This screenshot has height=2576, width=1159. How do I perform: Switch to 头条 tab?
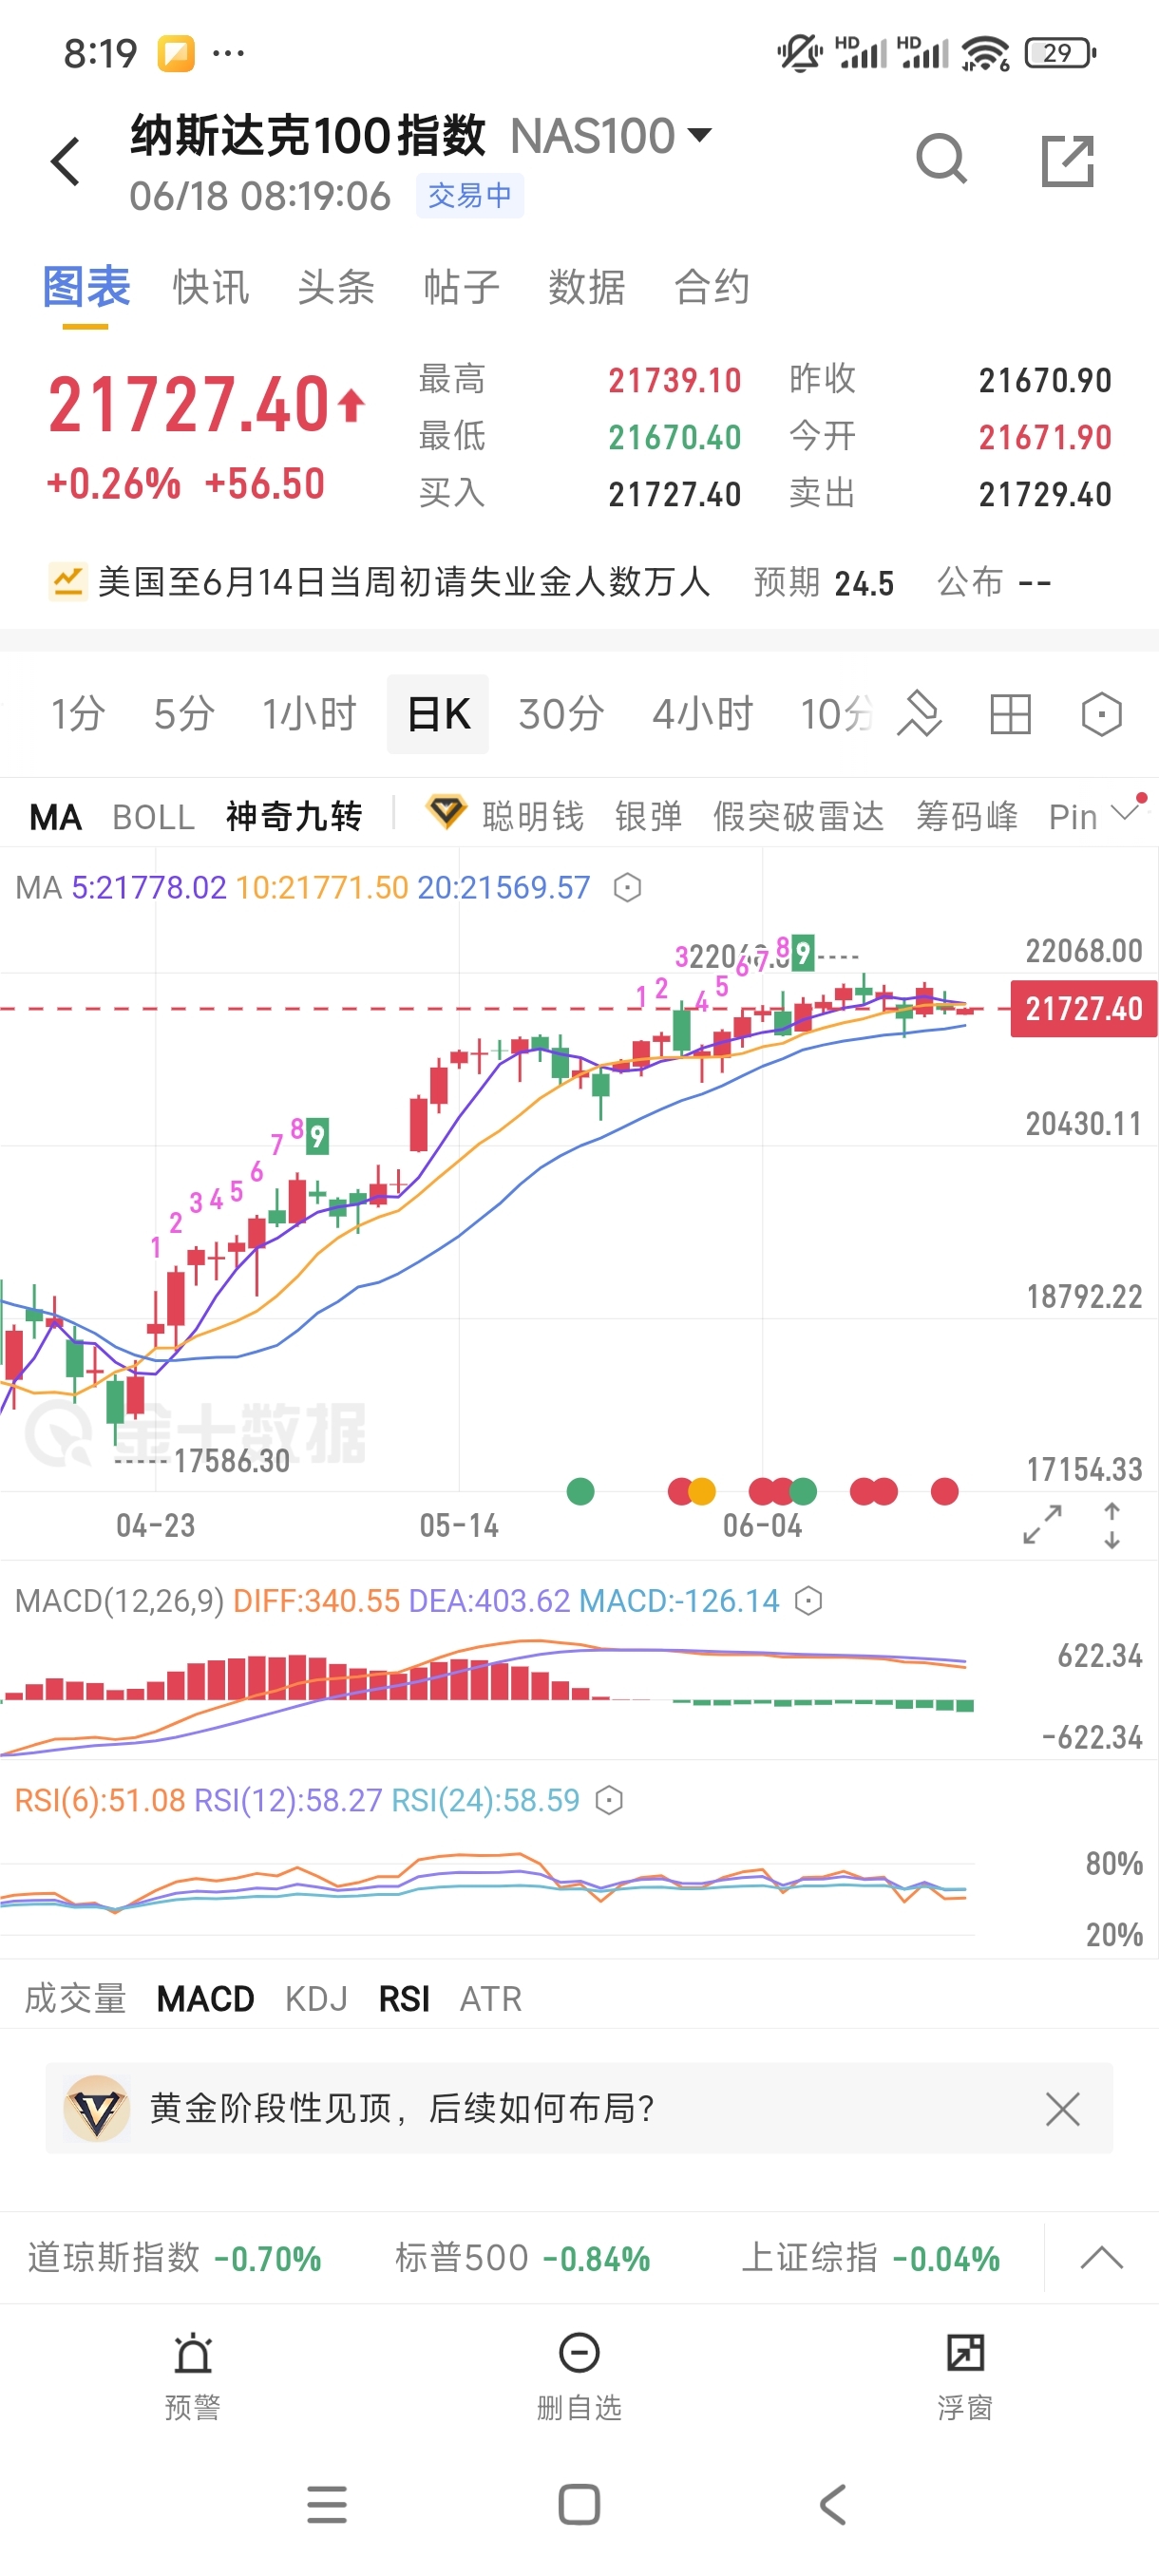(x=336, y=287)
